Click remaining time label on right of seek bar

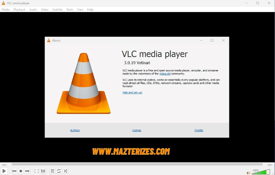tap(269, 165)
